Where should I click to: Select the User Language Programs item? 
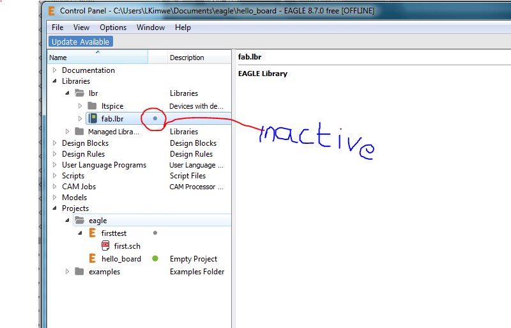pos(104,165)
